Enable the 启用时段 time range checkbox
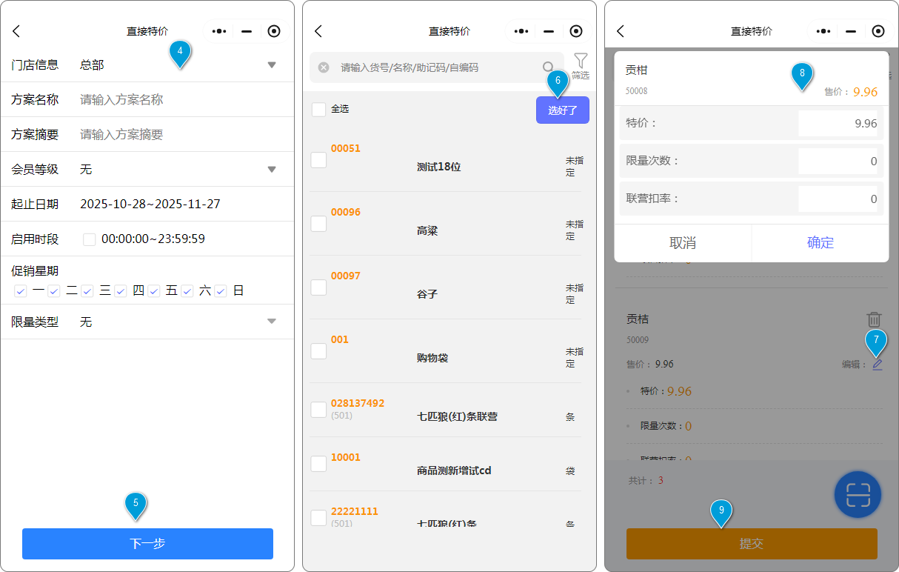 click(x=90, y=239)
